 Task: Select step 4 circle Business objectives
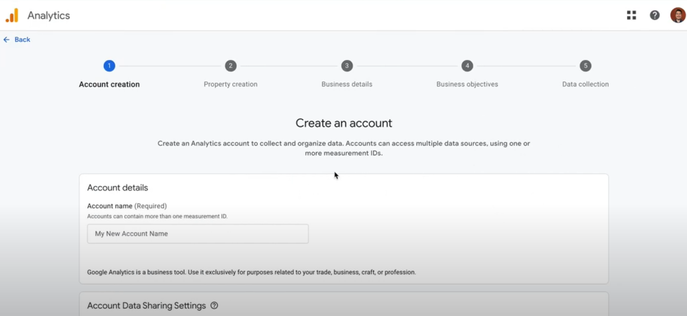[467, 66]
